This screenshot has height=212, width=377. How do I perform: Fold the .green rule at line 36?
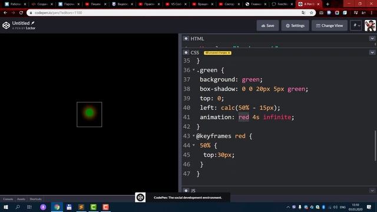tap(194, 70)
